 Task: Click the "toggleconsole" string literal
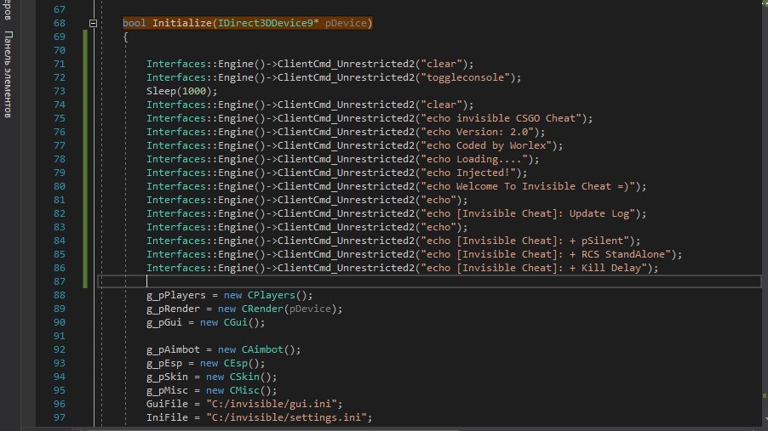coord(465,77)
